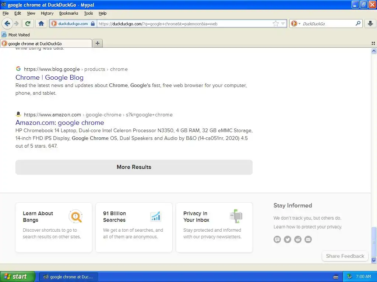Click the email newsletter envelope icon

coord(308,239)
